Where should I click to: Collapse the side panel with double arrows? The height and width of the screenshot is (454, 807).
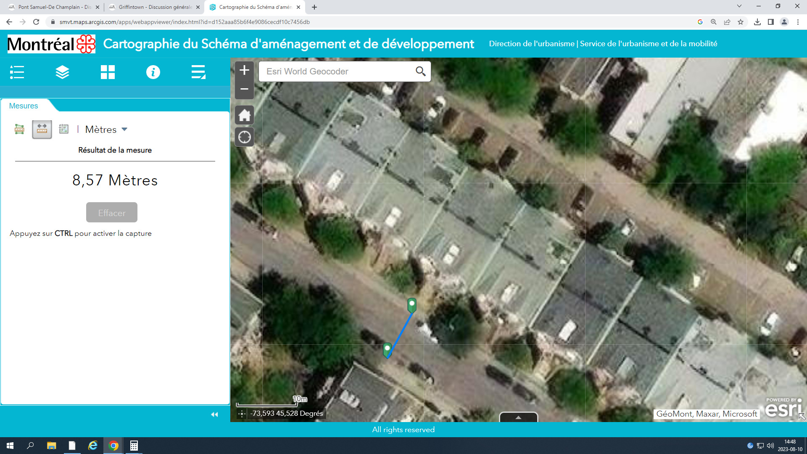point(214,414)
